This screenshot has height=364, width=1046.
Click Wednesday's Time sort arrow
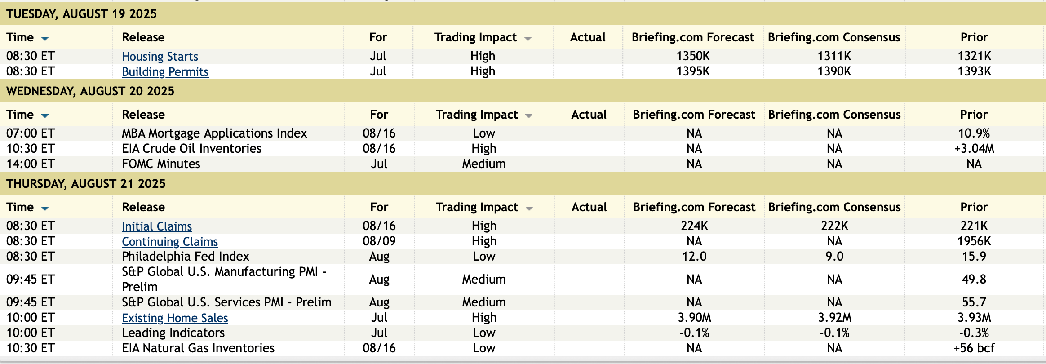[x=45, y=115]
